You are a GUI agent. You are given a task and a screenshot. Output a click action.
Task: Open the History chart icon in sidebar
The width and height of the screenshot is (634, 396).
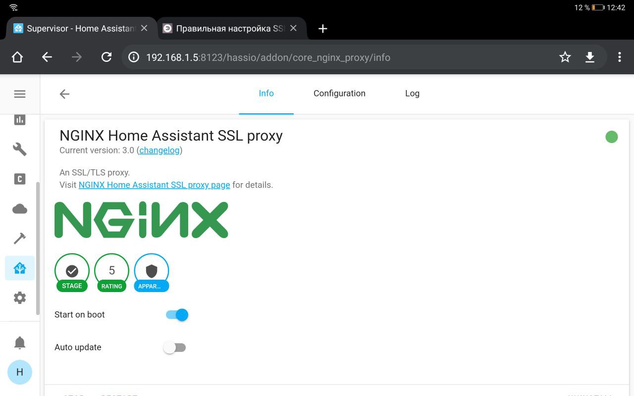[x=20, y=120]
